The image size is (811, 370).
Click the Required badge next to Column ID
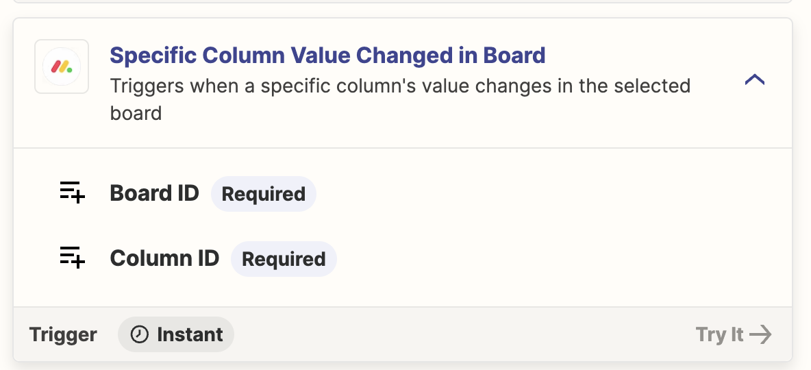[284, 259]
